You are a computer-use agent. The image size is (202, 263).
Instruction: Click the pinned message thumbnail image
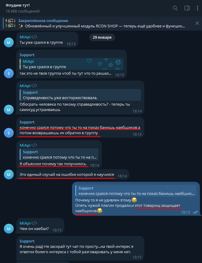(x=10, y=23)
